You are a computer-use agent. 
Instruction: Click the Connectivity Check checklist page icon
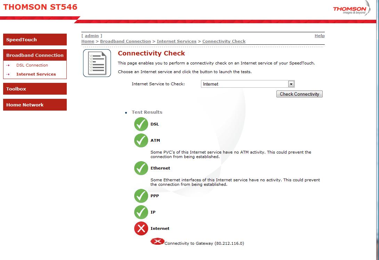(97, 63)
